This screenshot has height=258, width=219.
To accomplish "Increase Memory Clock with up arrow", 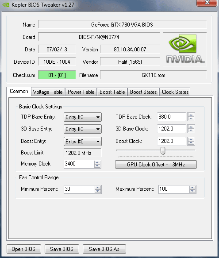I will click(97, 162).
